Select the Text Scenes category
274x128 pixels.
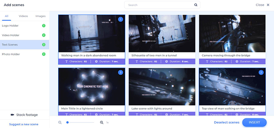(x=24, y=45)
